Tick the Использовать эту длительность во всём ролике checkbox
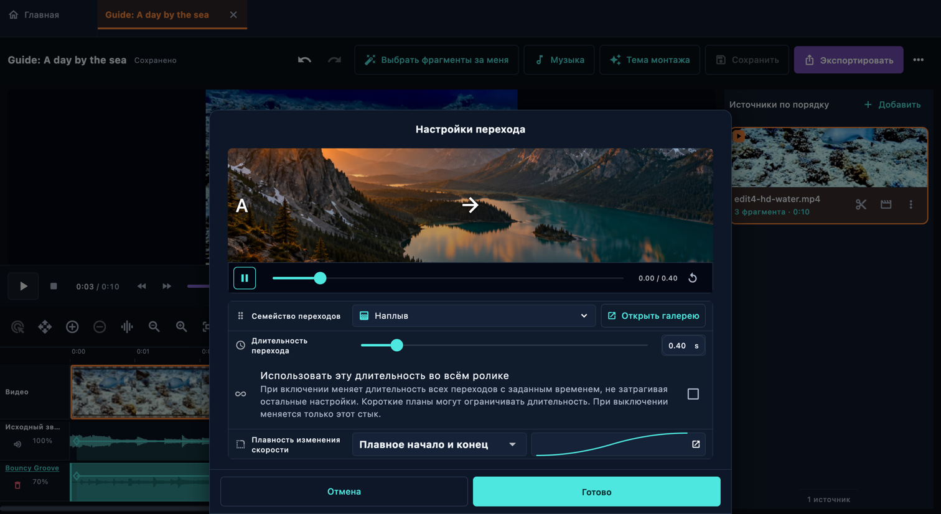 [693, 394]
